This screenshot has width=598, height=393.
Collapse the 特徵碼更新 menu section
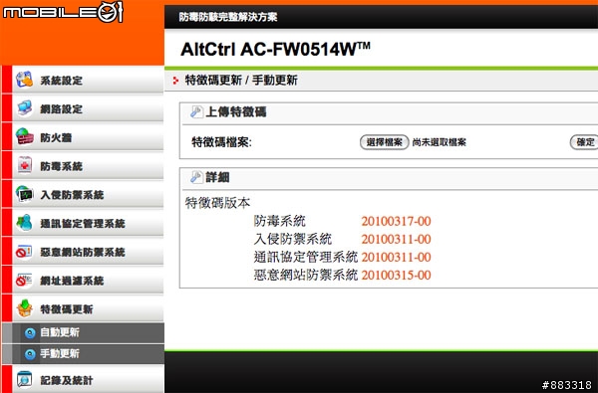point(83,308)
